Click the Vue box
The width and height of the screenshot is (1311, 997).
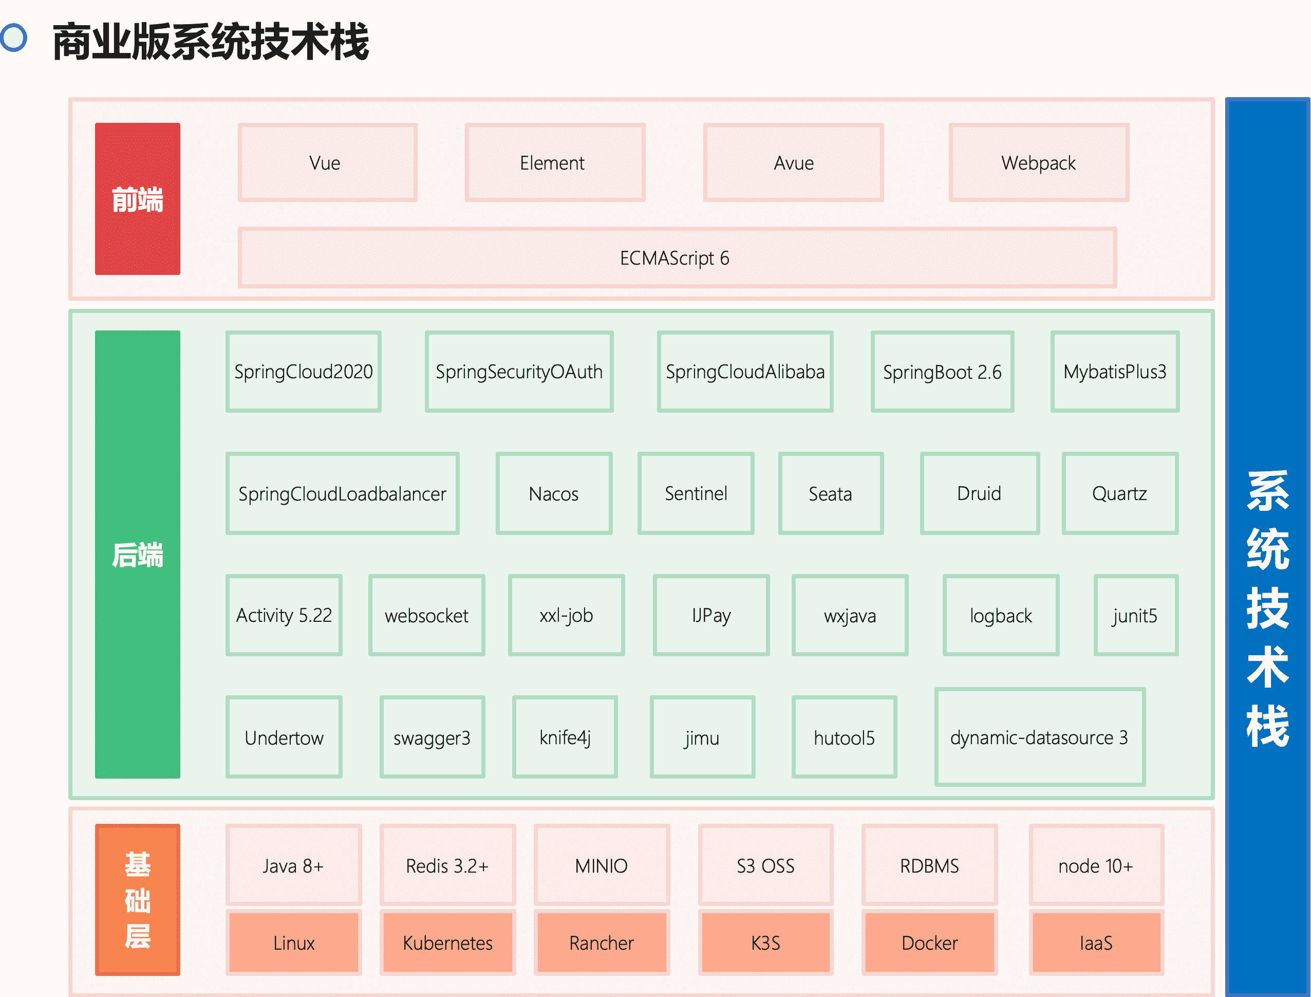click(327, 162)
